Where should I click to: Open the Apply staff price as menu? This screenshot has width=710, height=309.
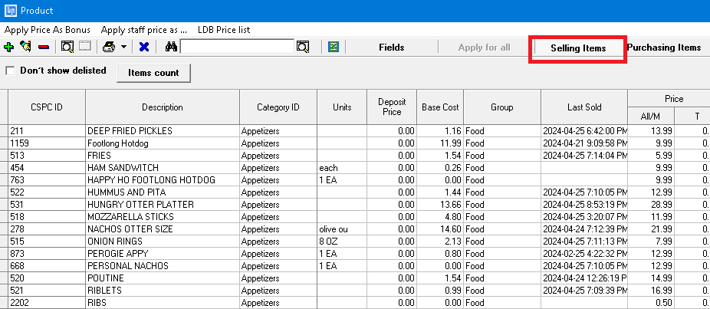coord(144,30)
